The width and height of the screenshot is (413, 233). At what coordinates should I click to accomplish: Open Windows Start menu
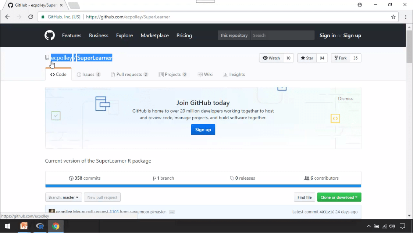[x=8, y=226]
